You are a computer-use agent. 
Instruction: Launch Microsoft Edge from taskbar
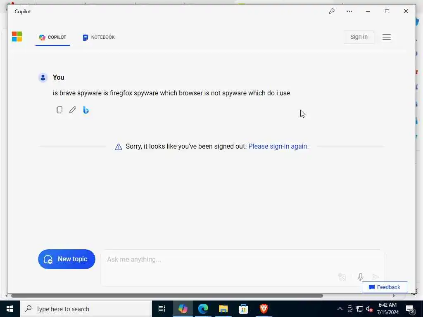click(203, 309)
